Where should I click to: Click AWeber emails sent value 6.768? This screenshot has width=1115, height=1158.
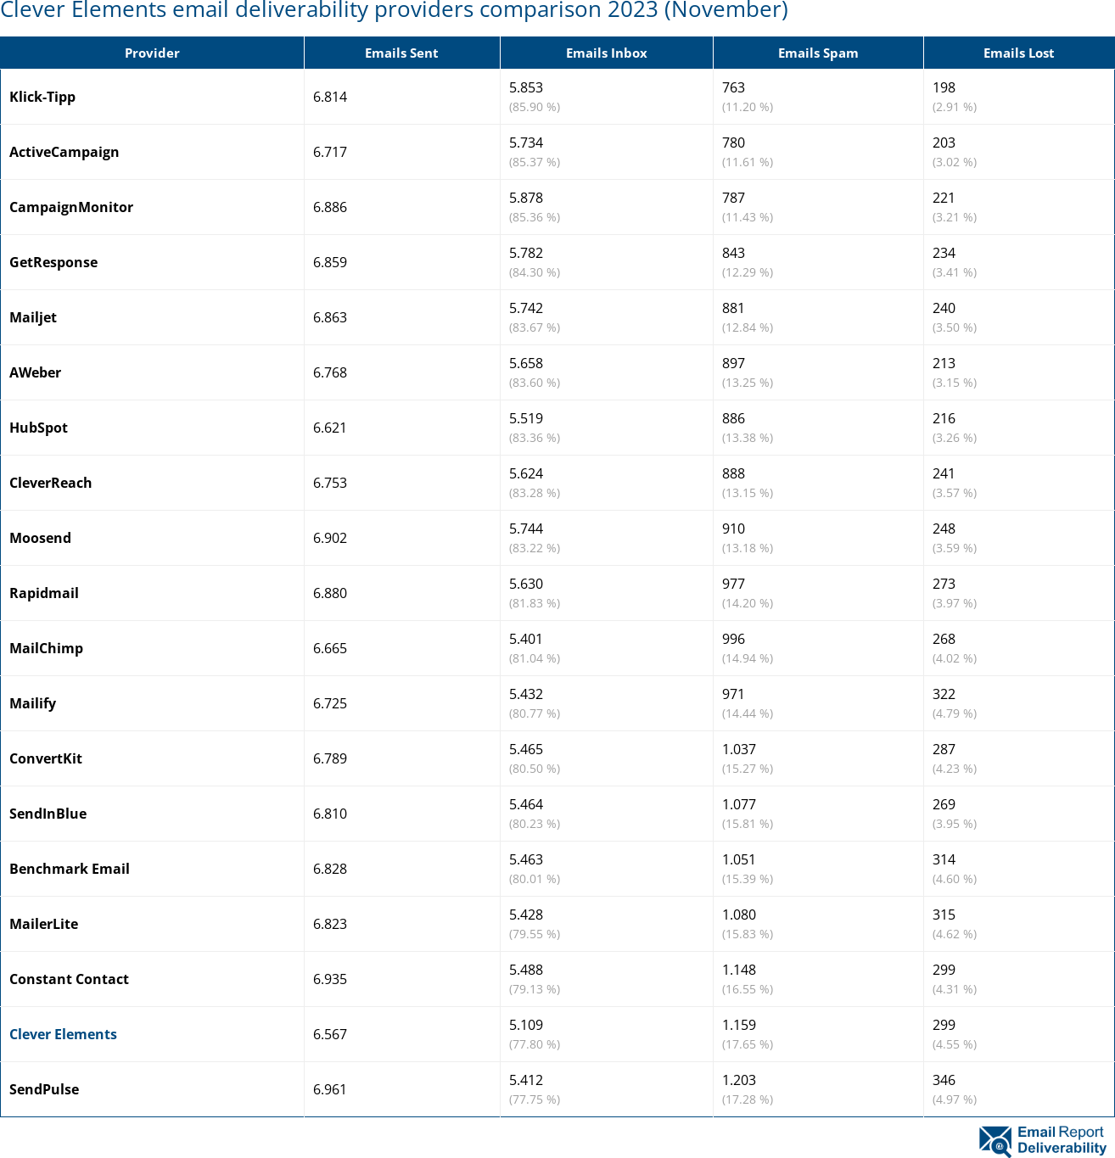pyautogui.click(x=330, y=372)
